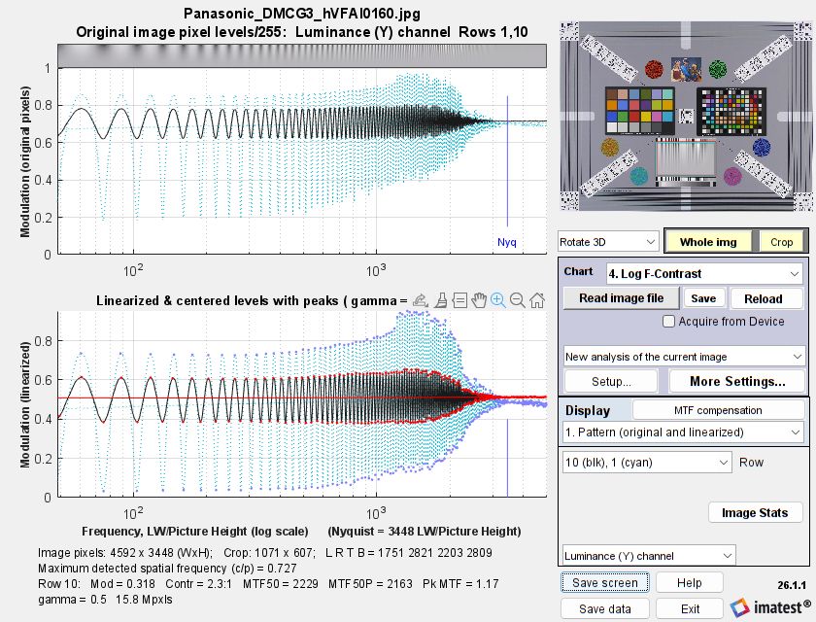The height and width of the screenshot is (622, 816).
Task: Click the test chart thumbnail image
Action: click(x=687, y=116)
